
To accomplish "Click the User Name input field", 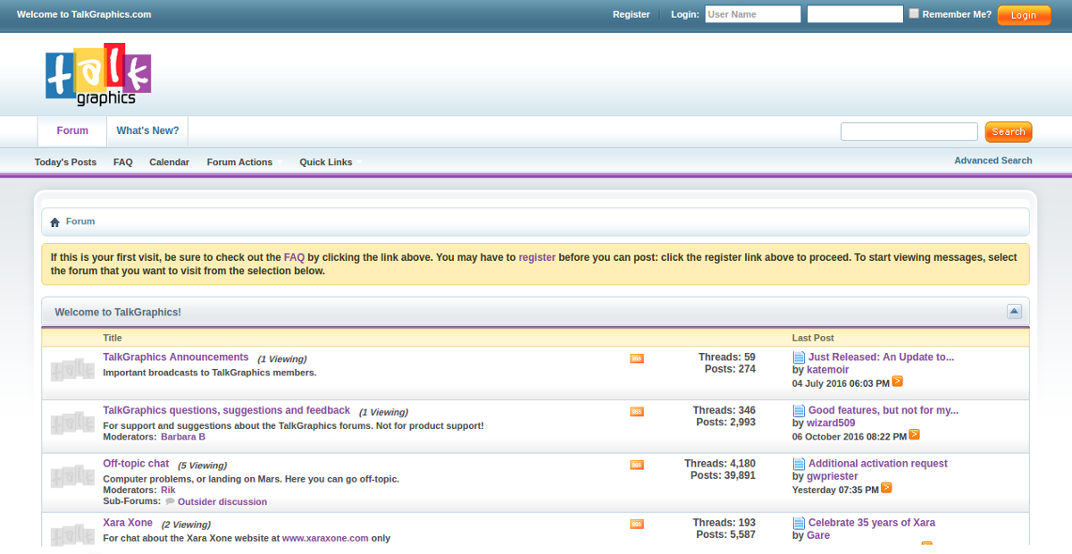I will click(x=752, y=14).
